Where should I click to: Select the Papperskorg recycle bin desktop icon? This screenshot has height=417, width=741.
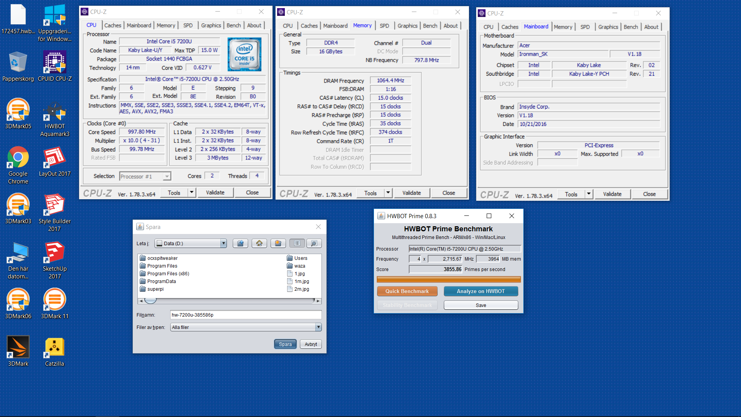click(18, 66)
